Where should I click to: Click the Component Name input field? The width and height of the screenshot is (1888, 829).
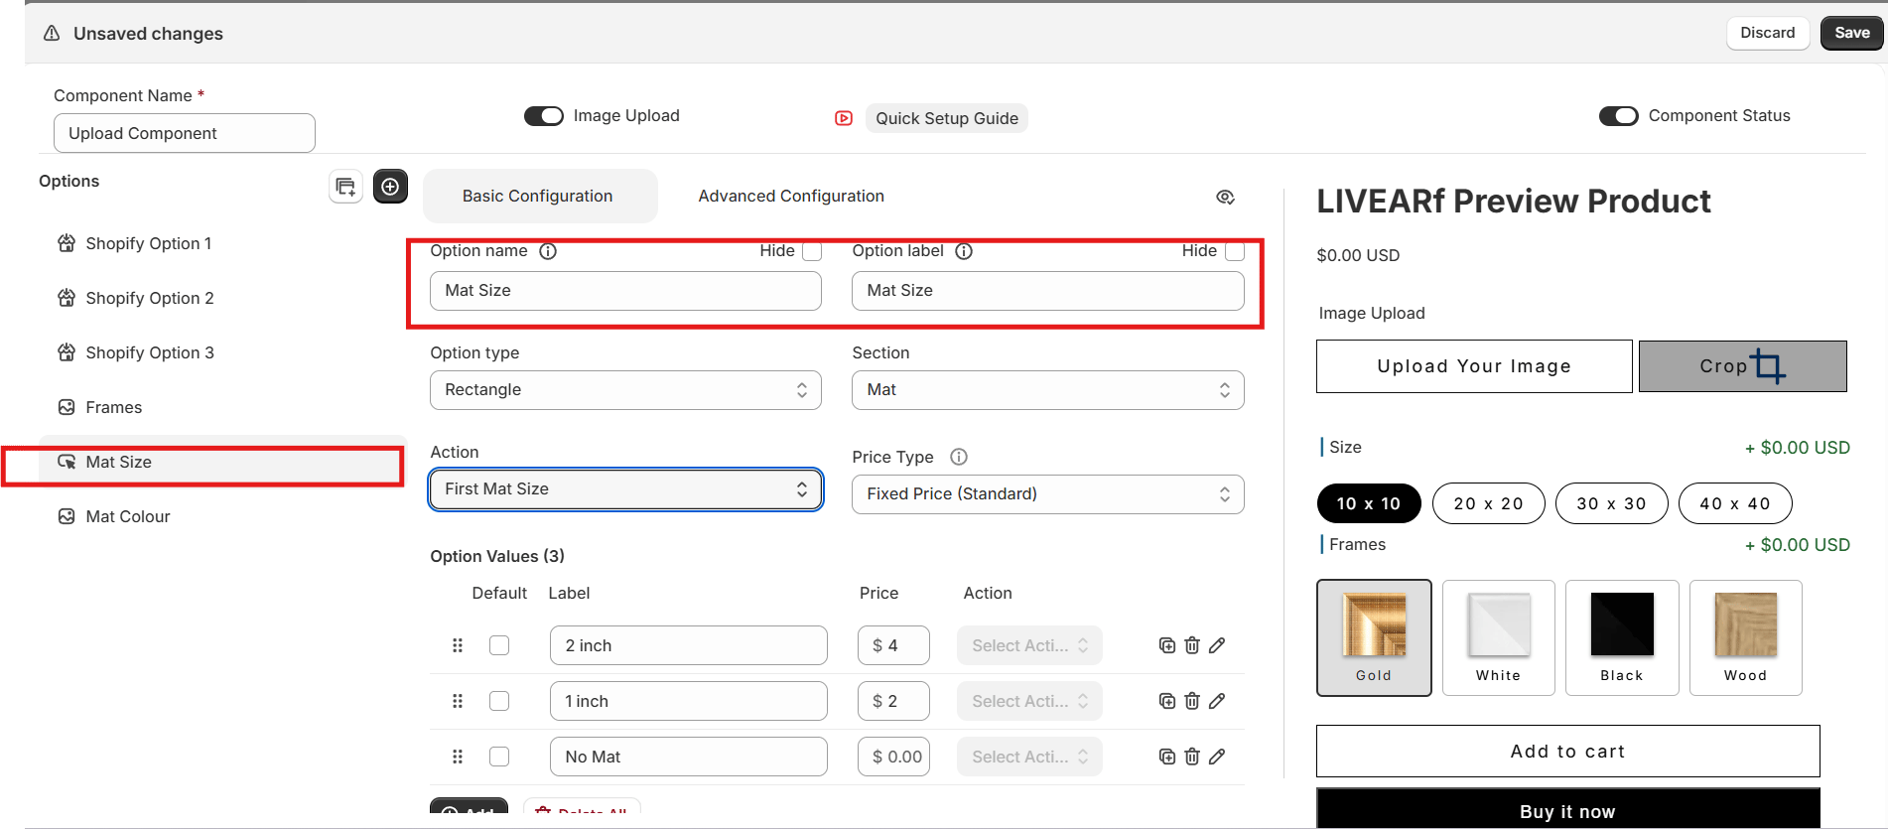click(x=185, y=133)
